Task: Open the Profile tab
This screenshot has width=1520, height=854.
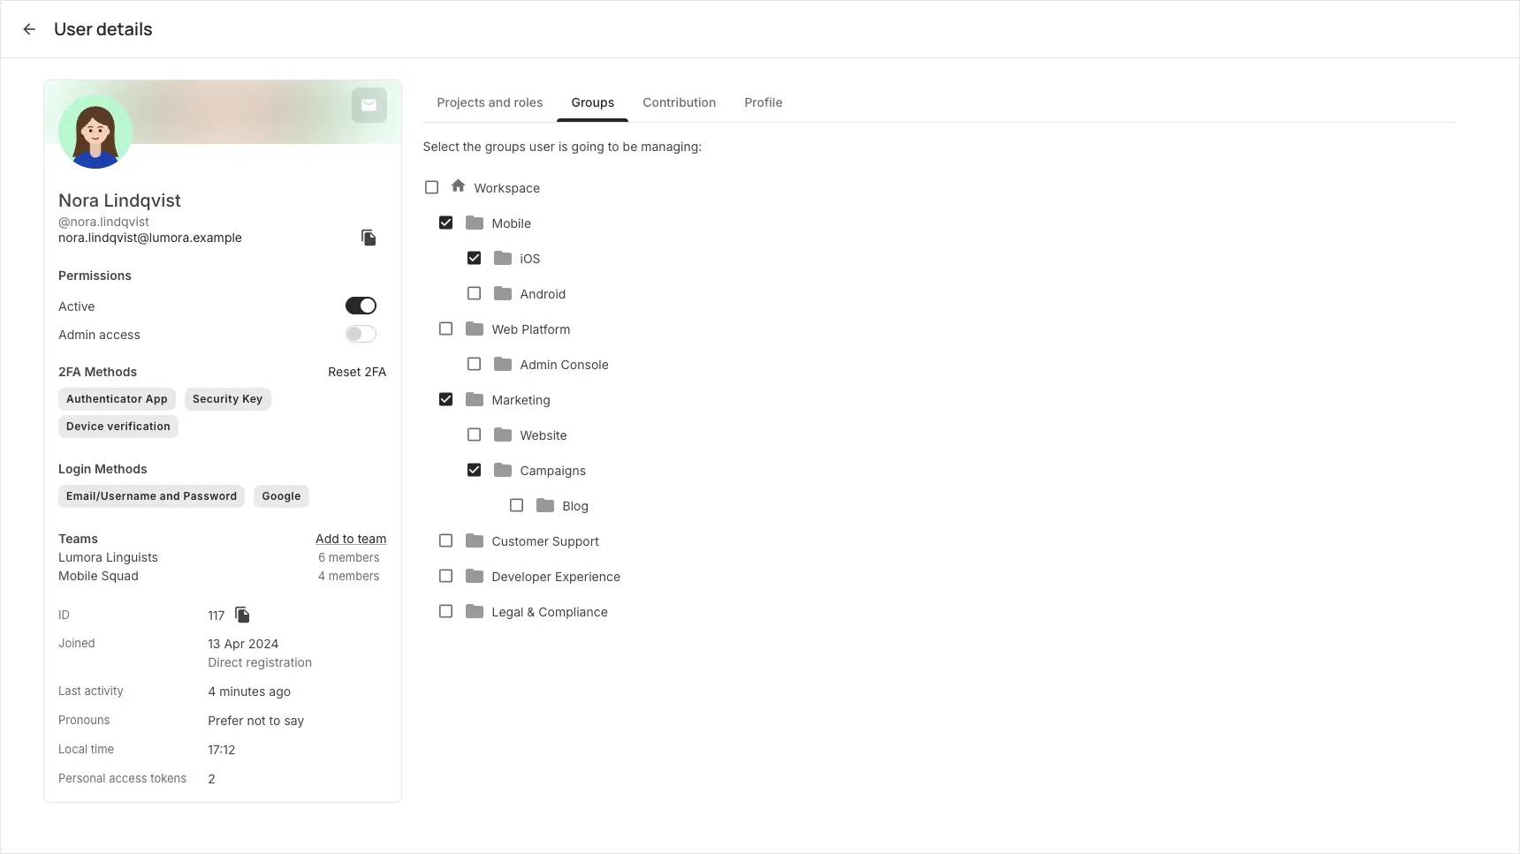Action: pyautogui.click(x=763, y=102)
